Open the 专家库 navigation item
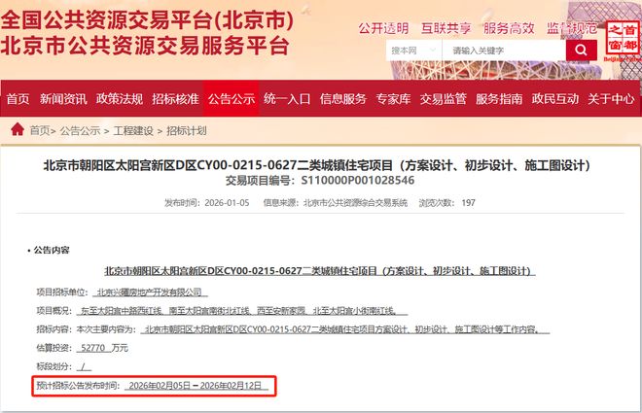Viewport: 642px width, 413px height. (x=395, y=98)
